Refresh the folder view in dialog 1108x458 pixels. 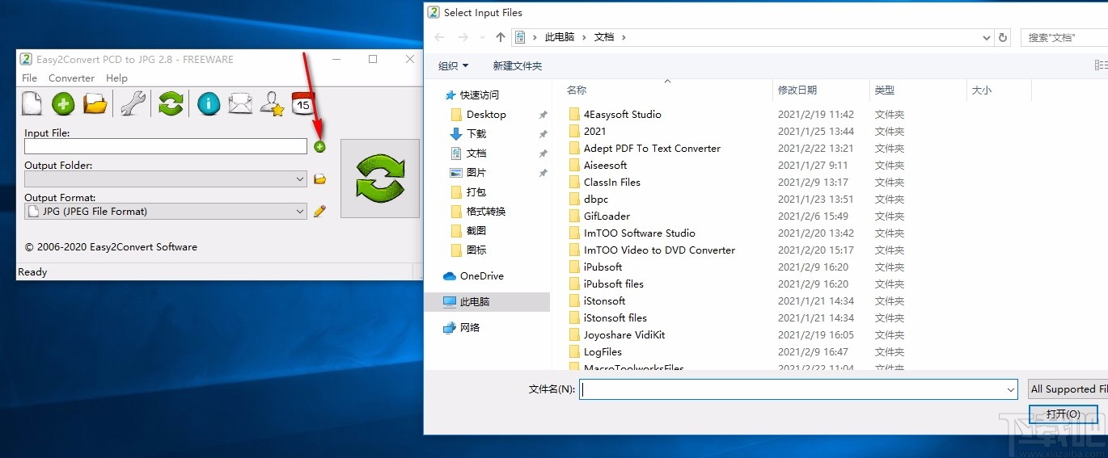click(x=1004, y=37)
